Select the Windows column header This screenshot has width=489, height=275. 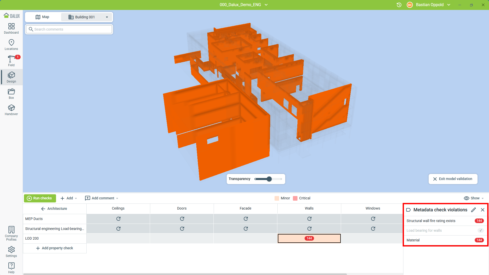click(x=373, y=209)
